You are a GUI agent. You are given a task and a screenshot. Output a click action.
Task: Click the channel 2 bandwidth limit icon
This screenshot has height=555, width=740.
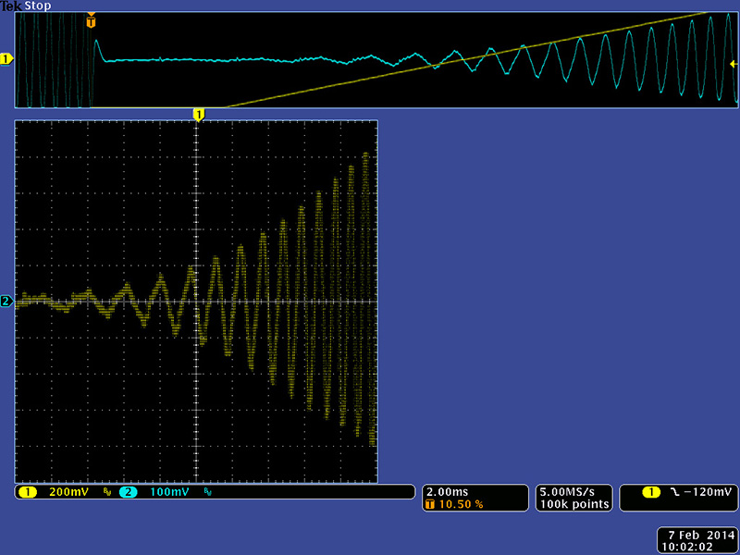coord(206,493)
